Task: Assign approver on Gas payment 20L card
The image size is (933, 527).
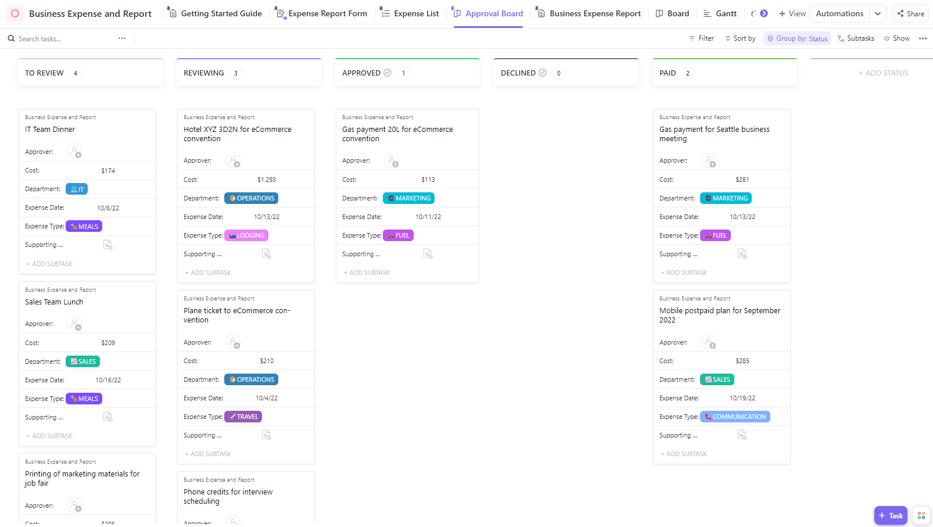Action: click(x=392, y=160)
